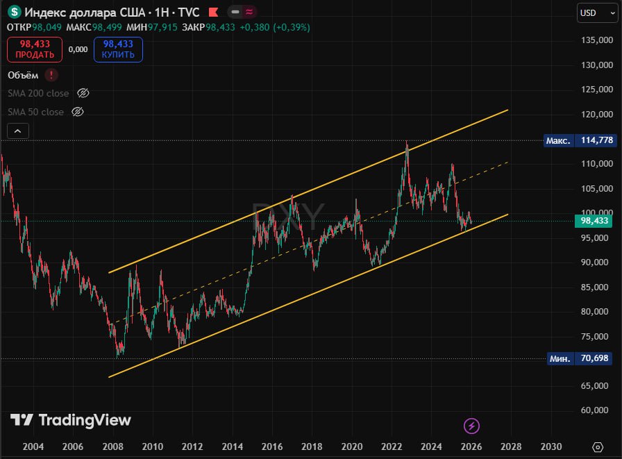Click the volume error exclamation icon
622x459 pixels.
51,75
